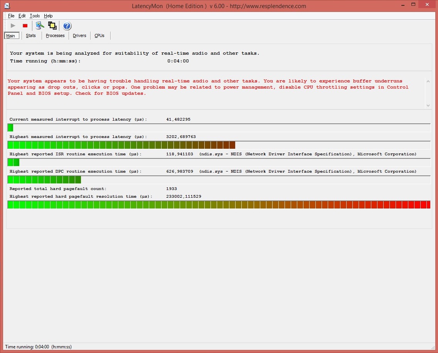Viewport: 438px width, 353px height.
Task: Select current latency value 41,482295
Action: 178,119
